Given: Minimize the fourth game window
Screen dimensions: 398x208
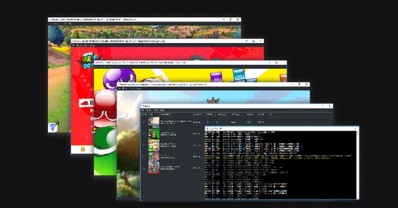Looking at the screenshot, I should pyautogui.click(x=292, y=84).
